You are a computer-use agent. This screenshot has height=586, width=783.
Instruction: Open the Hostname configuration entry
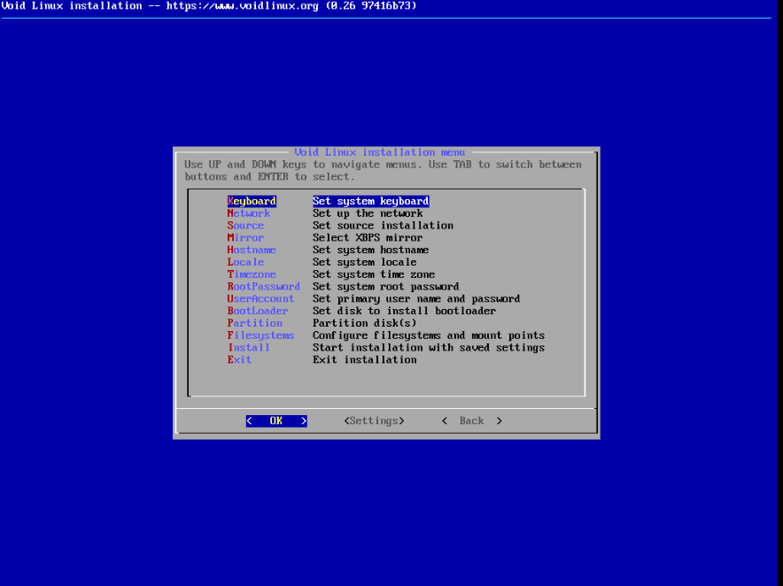pos(252,250)
